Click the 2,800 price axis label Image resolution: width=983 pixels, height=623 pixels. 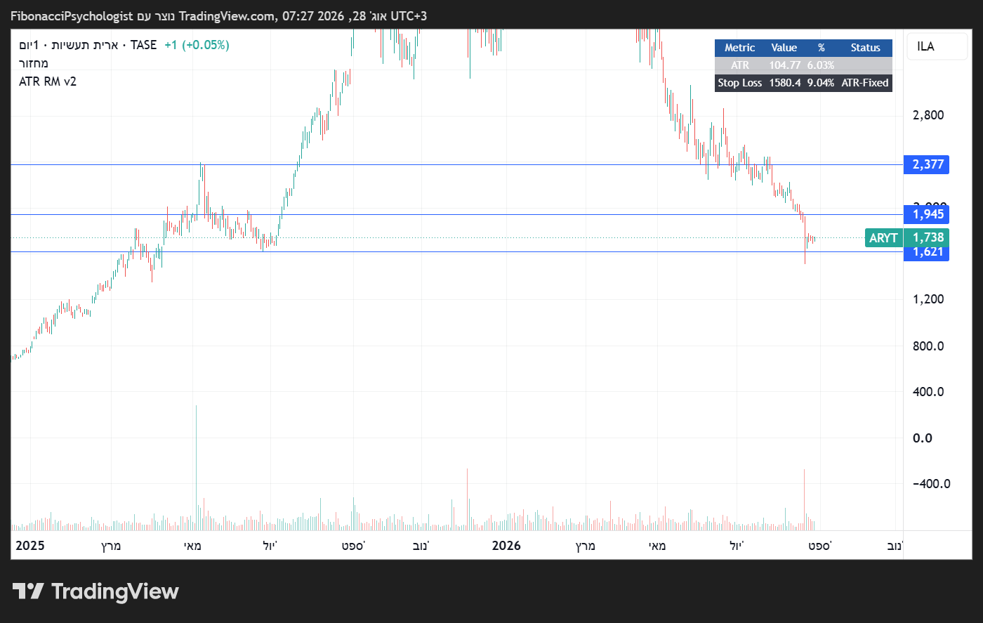pos(928,115)
